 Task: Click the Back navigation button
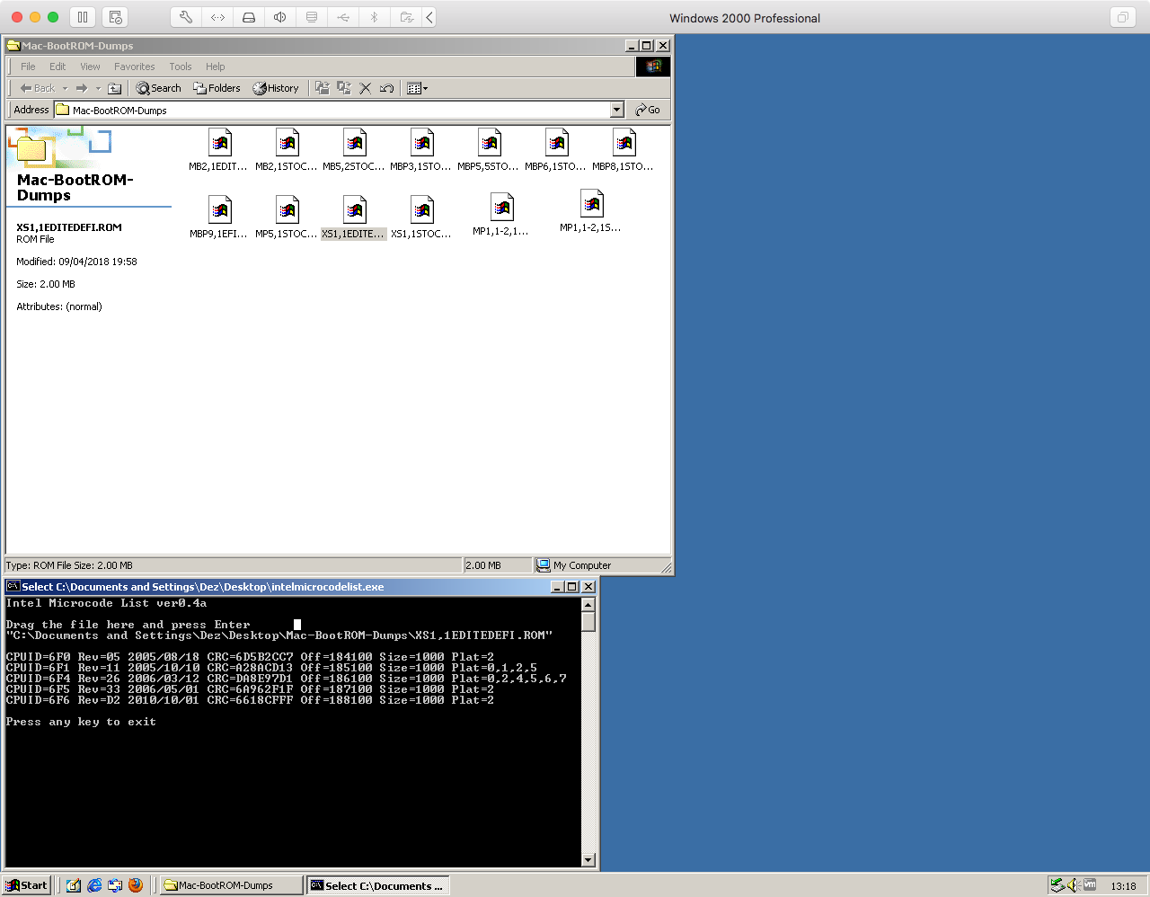37,88
